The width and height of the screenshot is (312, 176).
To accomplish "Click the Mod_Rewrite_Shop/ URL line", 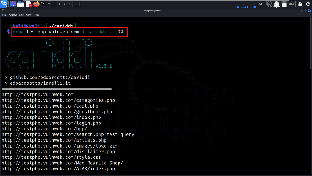I will click(62, 163).
